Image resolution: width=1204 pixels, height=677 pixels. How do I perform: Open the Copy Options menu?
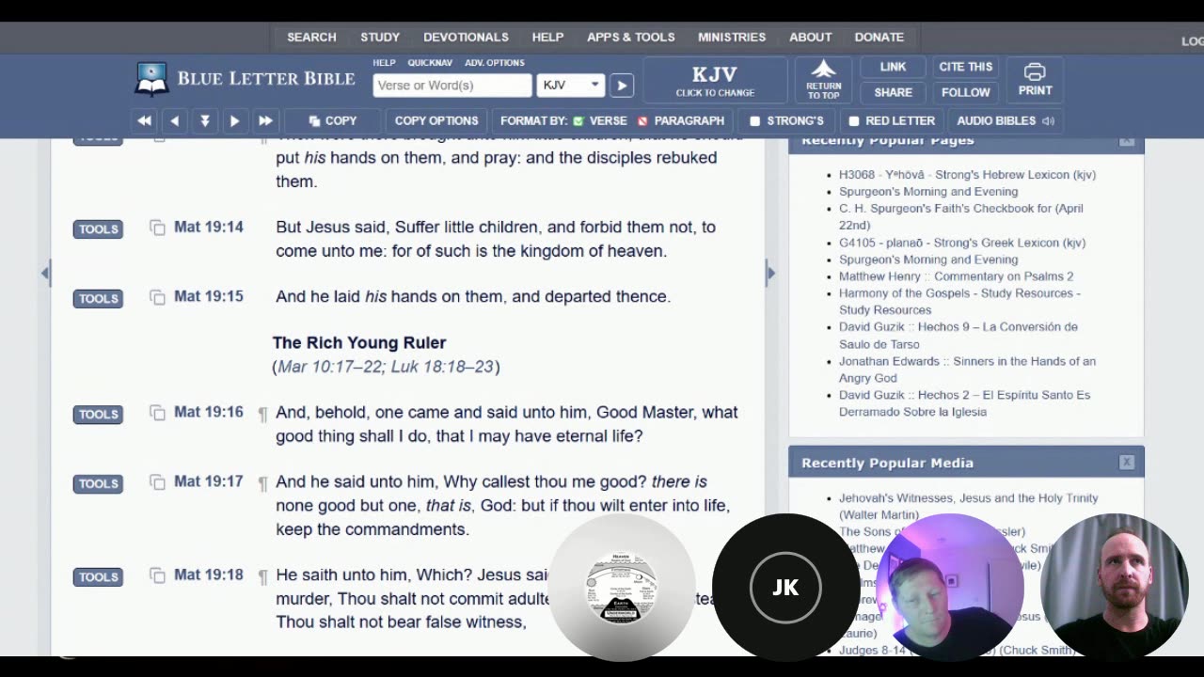(436, 120)
